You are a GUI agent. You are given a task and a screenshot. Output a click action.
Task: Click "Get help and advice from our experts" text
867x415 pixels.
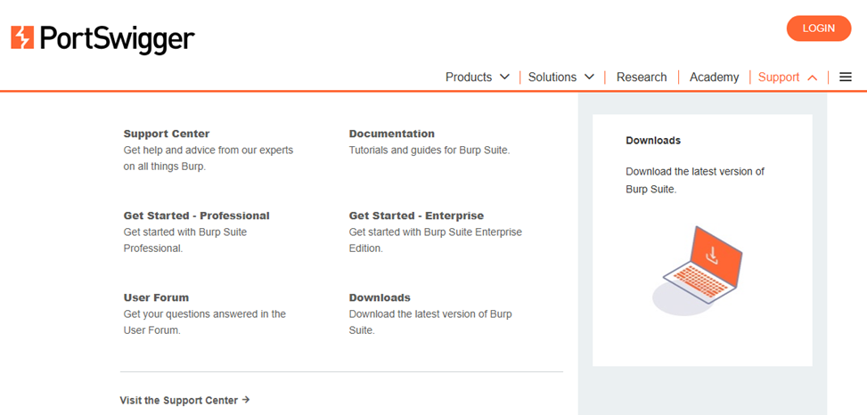tap(208, 158)
